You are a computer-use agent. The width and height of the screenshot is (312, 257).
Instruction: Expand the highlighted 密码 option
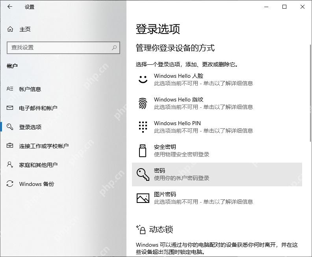click(217, 174)
